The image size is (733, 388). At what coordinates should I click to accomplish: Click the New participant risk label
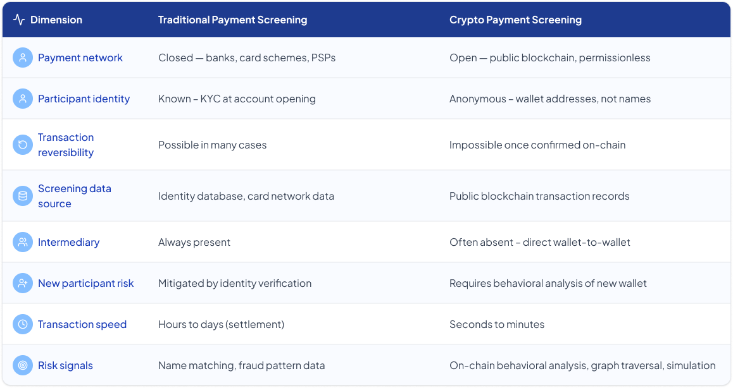[85, 283]
